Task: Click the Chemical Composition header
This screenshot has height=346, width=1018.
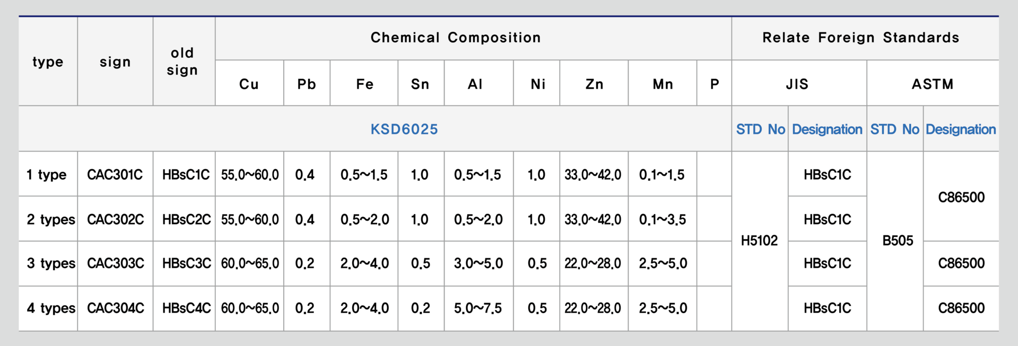Action: 456,38
